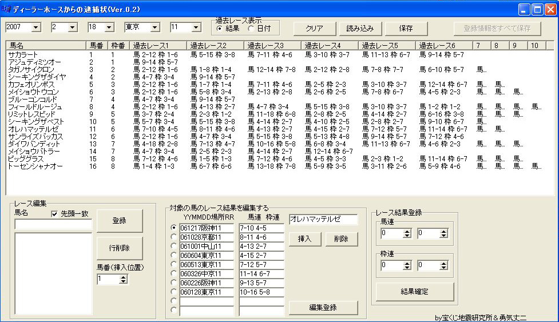Select the 日付 radio button

251,28
